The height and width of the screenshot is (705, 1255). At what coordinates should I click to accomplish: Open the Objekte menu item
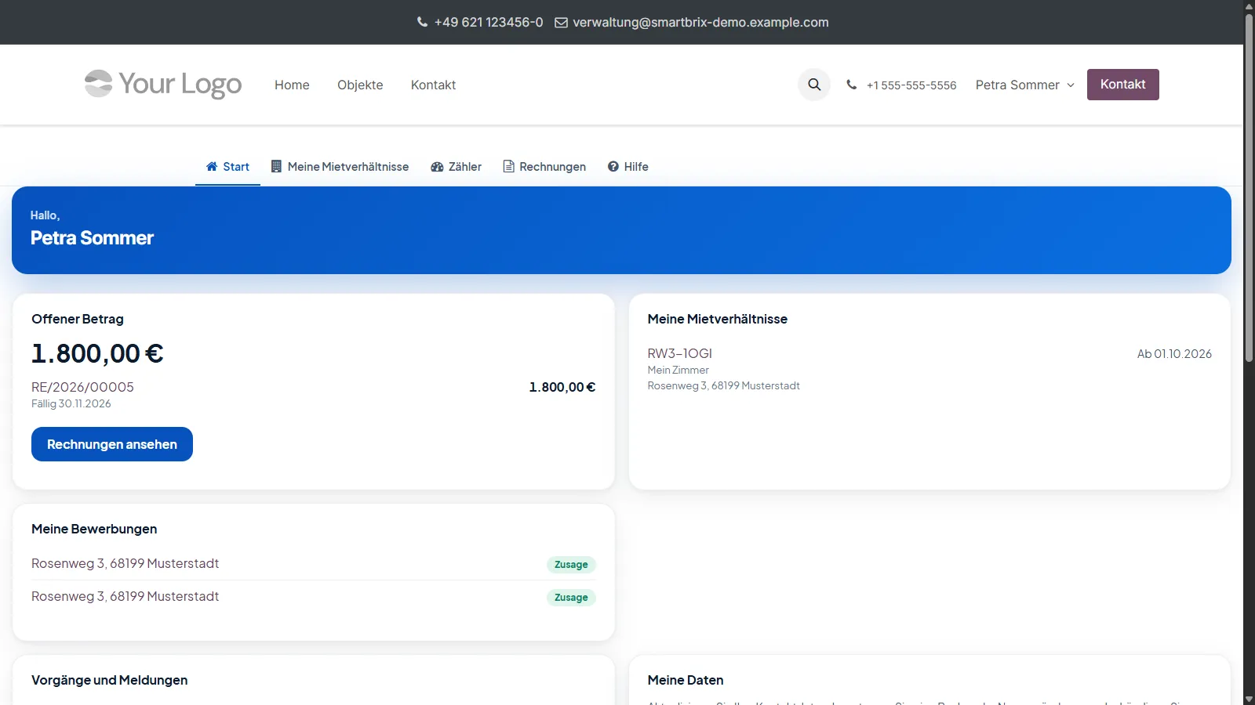[360, 85]
